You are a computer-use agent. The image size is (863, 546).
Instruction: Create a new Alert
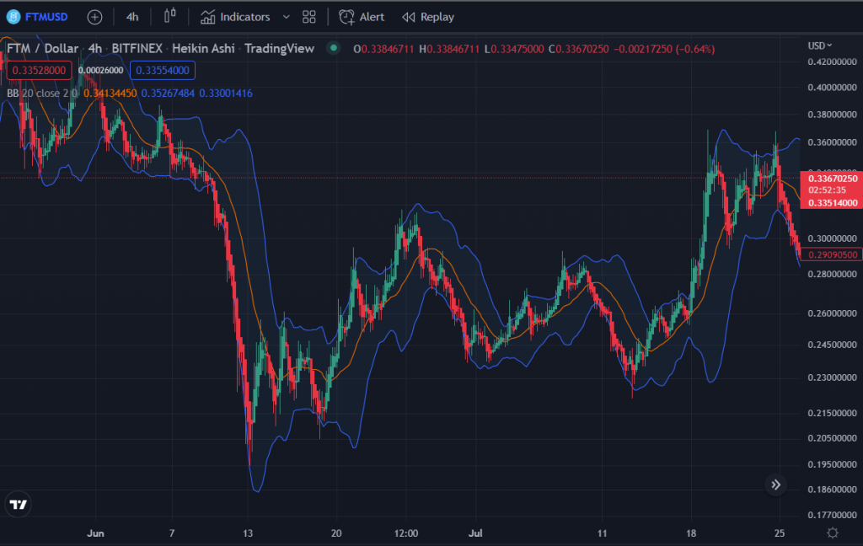[x=362, y=17]
